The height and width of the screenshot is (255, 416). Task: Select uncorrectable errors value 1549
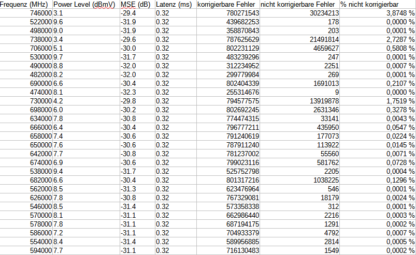[x=300, y=250]
